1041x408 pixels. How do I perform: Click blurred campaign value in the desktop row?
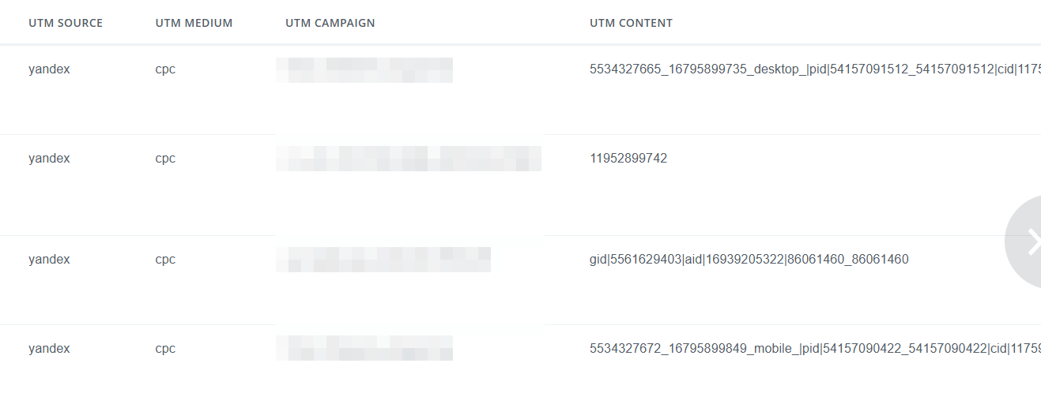364,69
